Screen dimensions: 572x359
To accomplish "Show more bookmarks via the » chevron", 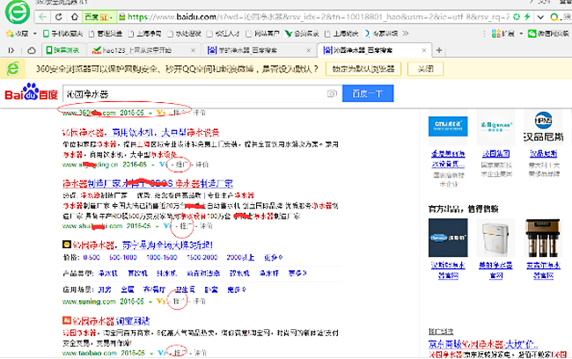I will tap(406, 33).
